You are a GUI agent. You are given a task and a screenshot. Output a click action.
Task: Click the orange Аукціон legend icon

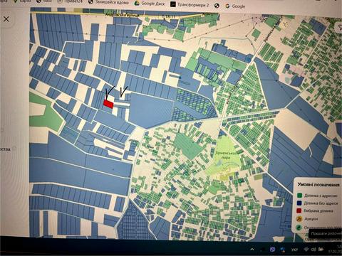click(x=299, y=218)
